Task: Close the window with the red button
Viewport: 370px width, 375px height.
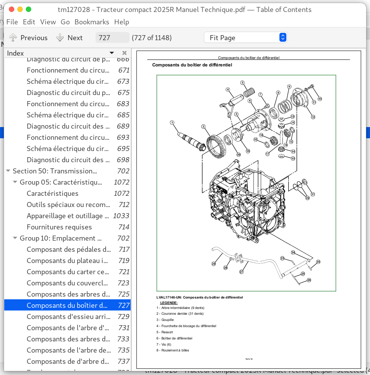Action: [12, 9]
